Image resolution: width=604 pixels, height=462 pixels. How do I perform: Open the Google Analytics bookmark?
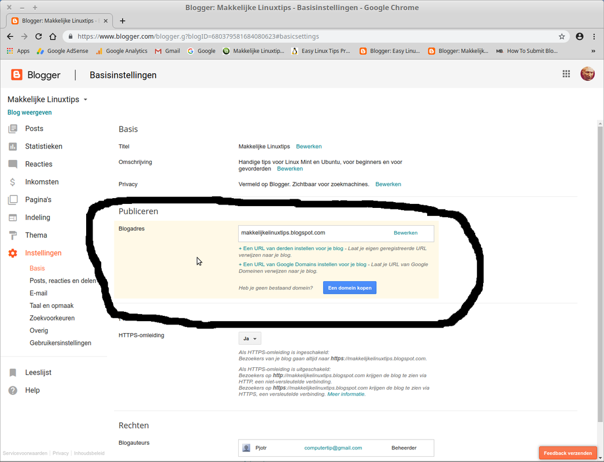coord(122,51)
